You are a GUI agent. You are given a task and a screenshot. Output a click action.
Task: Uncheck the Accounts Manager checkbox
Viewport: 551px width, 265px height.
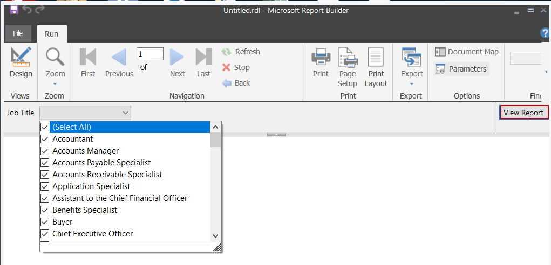click(45, 151)
